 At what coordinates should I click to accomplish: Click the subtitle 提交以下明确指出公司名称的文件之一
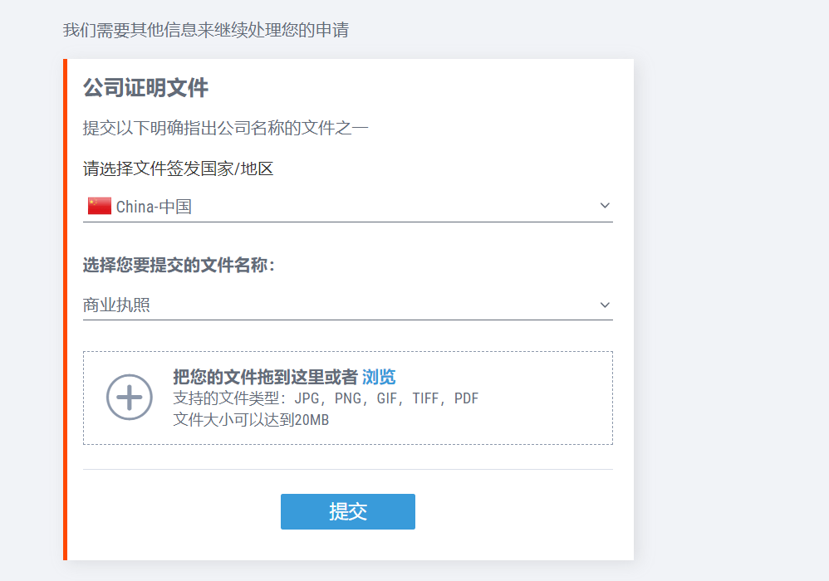coord(226,128)
